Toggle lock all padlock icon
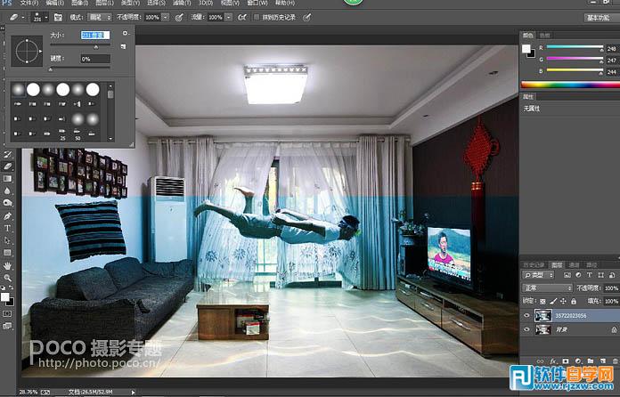Image resolution: width=620 pixels, height=397 pixels. pyautogui.click(x=574, y=302)
